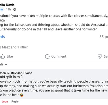Click the speech bubble Comment icon

click(47, 57)
